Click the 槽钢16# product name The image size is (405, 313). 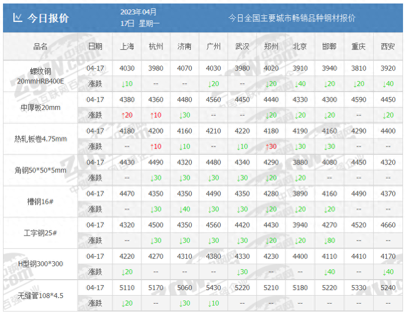41,202
